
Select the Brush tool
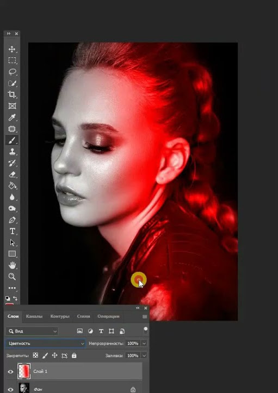point(12,140)
